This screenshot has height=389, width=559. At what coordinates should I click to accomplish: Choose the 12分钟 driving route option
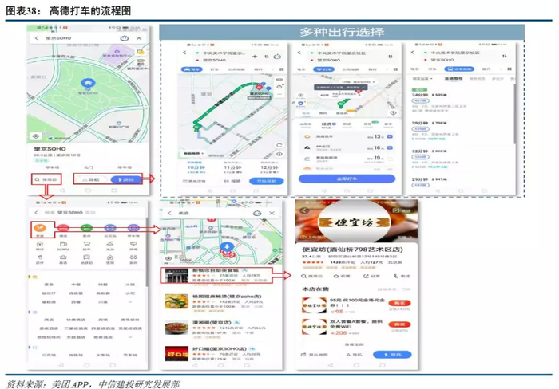click(269, 169)
